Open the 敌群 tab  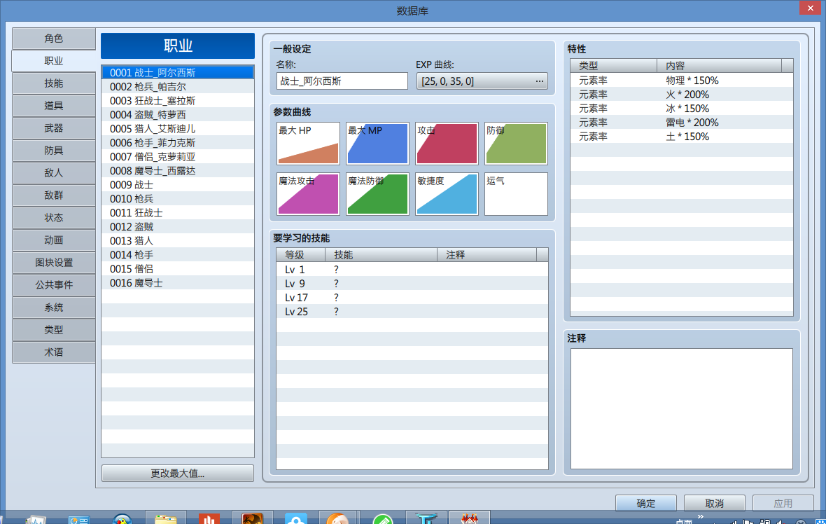tap(54, 195)
